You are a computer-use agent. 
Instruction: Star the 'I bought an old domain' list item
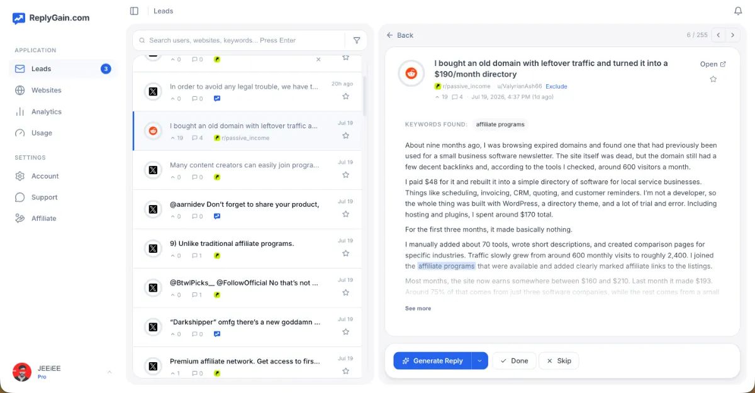point(345,135)
